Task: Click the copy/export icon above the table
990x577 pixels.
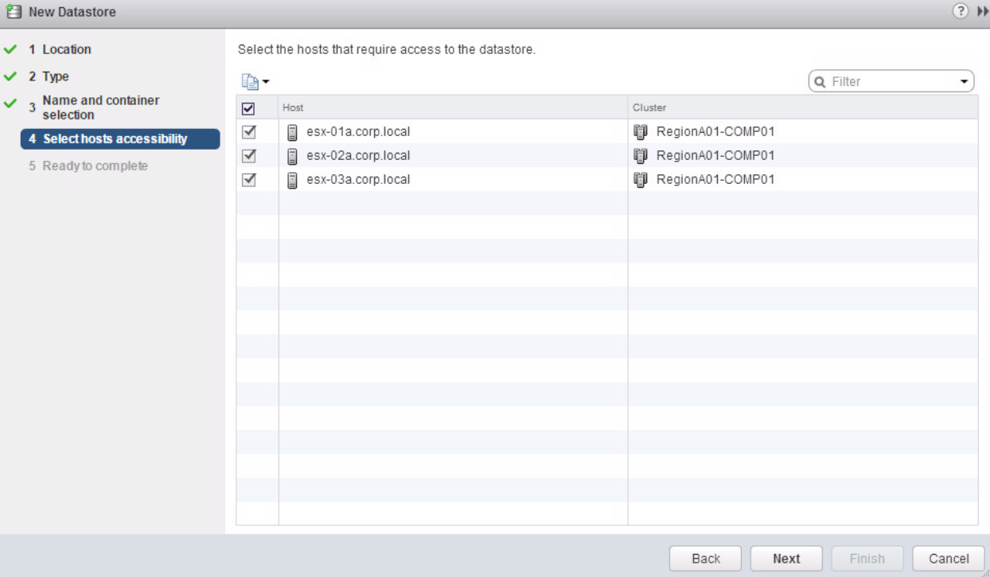Action: point(250,81)
